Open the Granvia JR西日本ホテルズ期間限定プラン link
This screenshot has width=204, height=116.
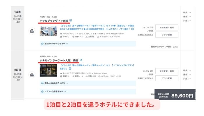click(x=97, y=28)
